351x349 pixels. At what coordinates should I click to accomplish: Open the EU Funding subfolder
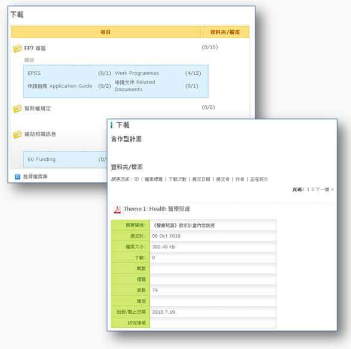[x=41, y=160]
